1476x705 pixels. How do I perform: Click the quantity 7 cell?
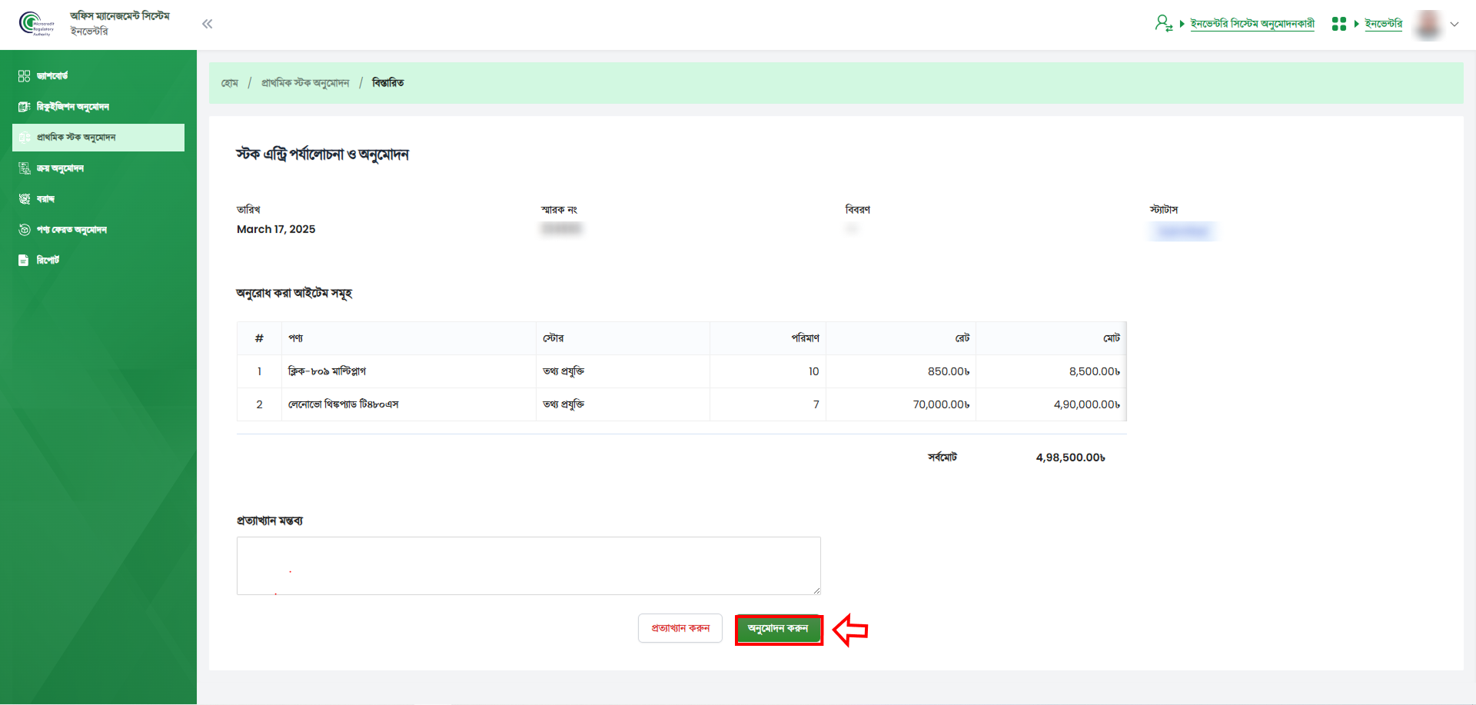(768, 404)
